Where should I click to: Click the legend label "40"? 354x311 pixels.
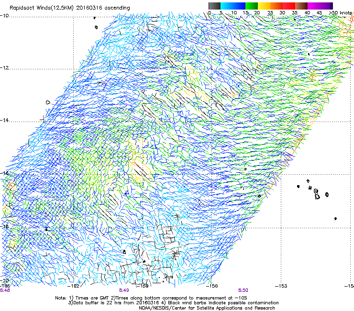coord(307,13)
